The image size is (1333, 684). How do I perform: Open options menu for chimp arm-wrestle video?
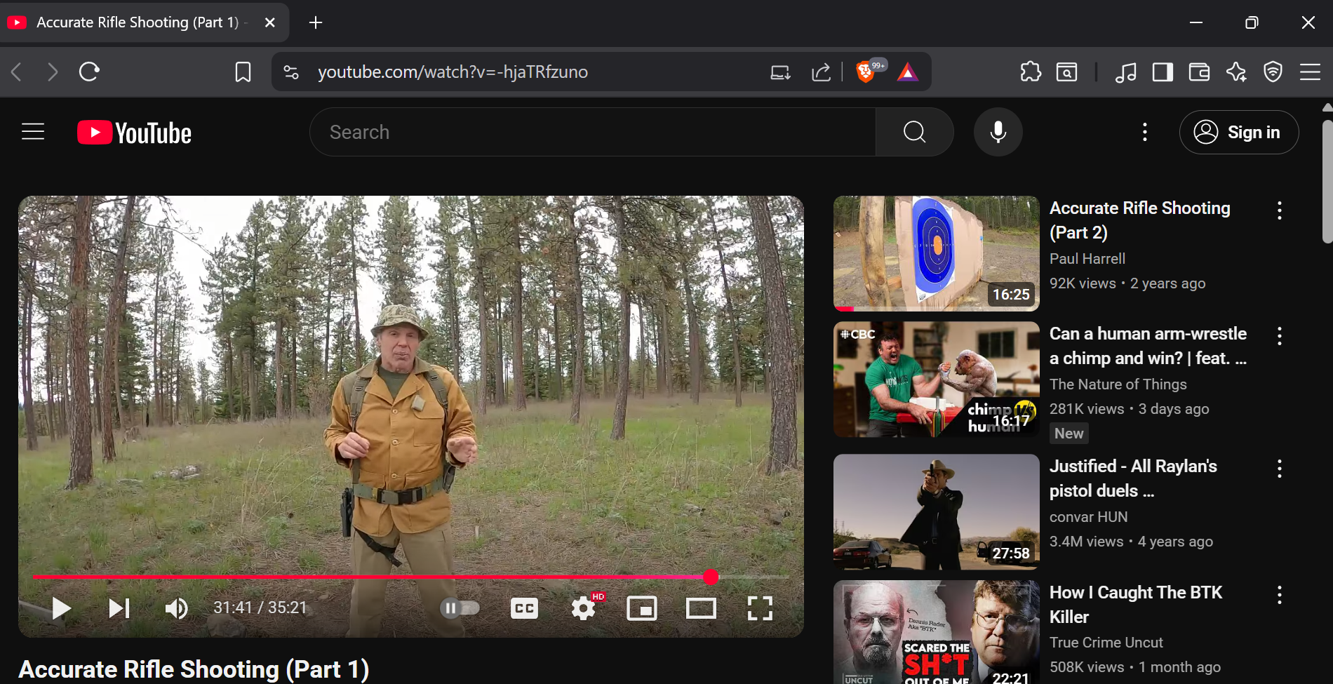[x=1280, y=336]
